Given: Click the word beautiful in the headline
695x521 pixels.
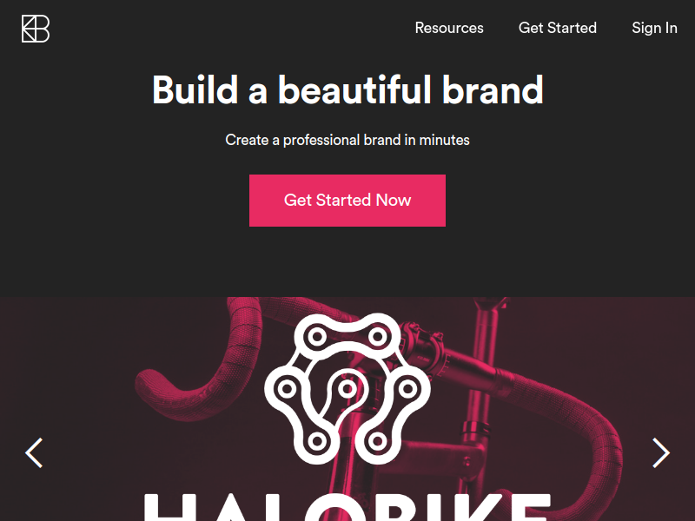Looking at the screenshot, I should (x=354, y=90).
